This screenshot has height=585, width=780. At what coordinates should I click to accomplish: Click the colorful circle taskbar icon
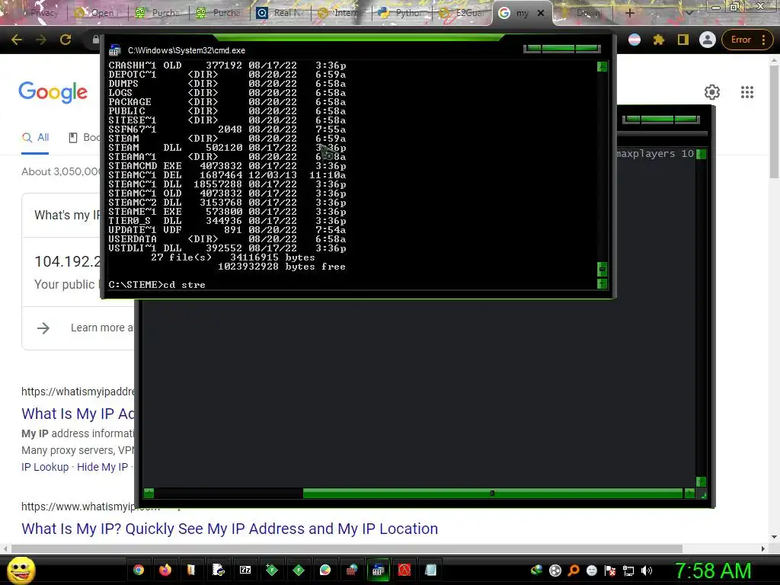pyautogui.click(x=324, y=570)
